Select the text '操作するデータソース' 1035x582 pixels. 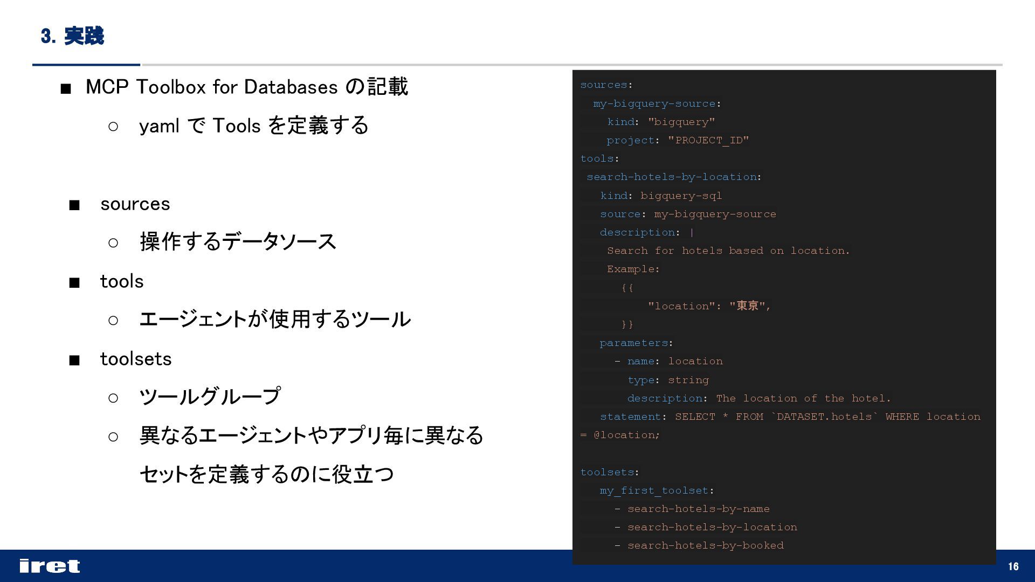238,241
